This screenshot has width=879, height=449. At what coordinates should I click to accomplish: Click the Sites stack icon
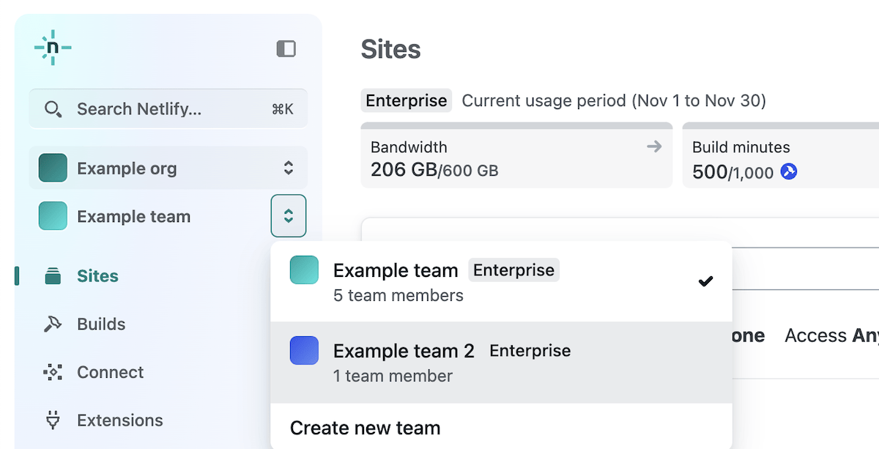pos(53,276)
